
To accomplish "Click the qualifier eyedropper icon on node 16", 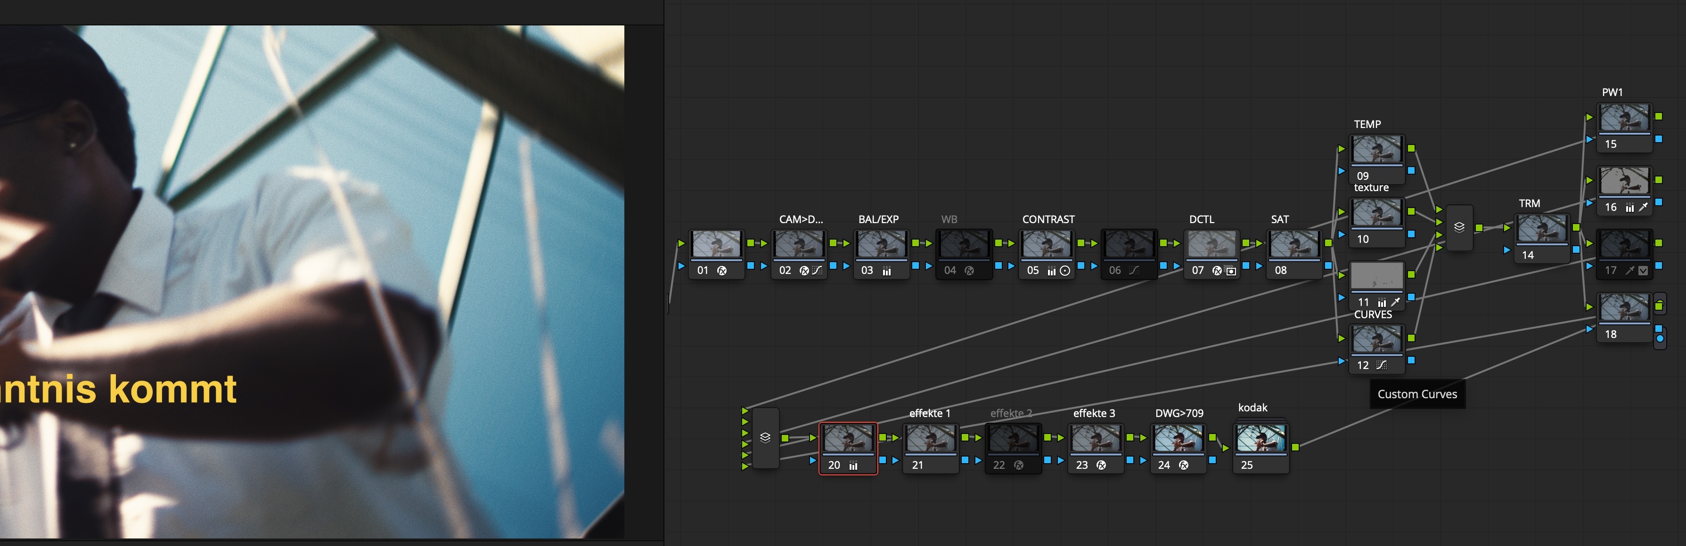I will (1643, 207).
